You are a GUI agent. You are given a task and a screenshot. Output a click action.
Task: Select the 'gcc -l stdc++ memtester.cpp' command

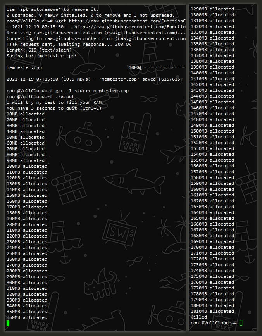tap(92, 91)
